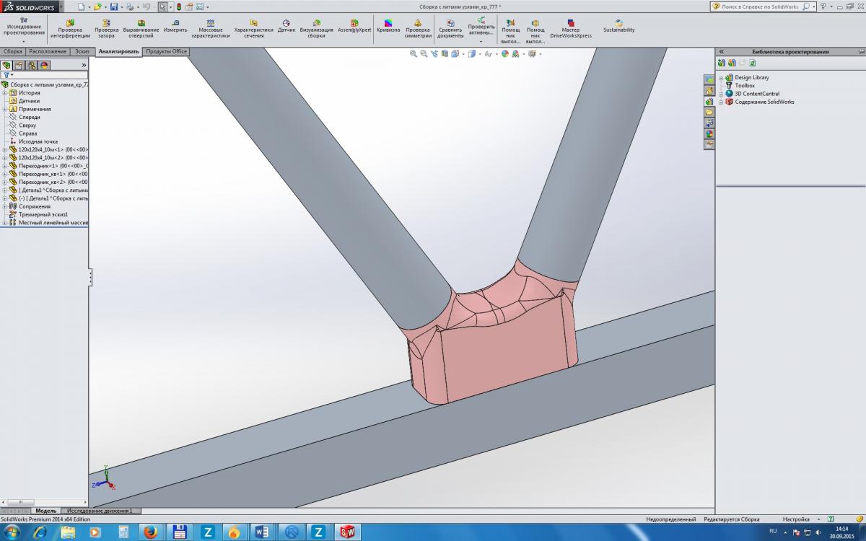Click the Save icon in the top toolbar
This screenshot has width=866, height=541.
[113, 6]
